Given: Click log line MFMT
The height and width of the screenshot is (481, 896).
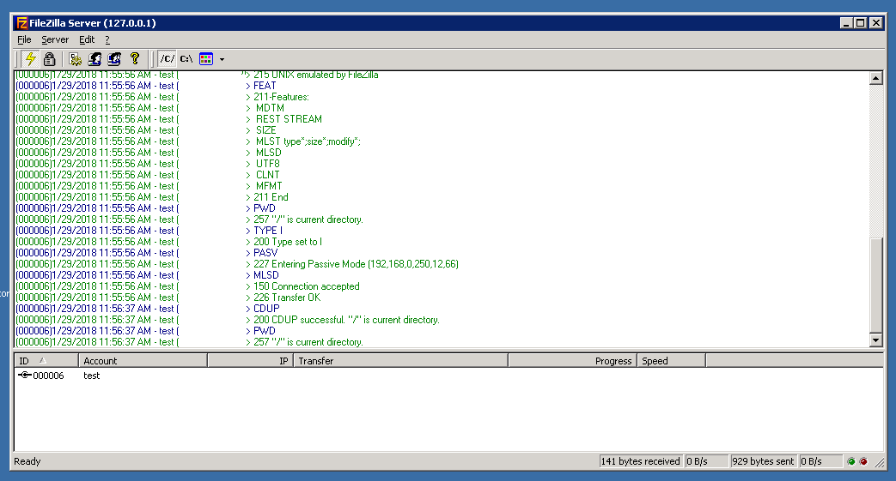Looking at the screenshot, I should tap(269, 186).
